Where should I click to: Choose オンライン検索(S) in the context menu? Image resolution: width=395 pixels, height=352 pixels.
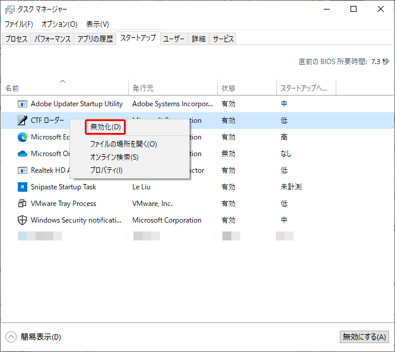coord(114,157)
